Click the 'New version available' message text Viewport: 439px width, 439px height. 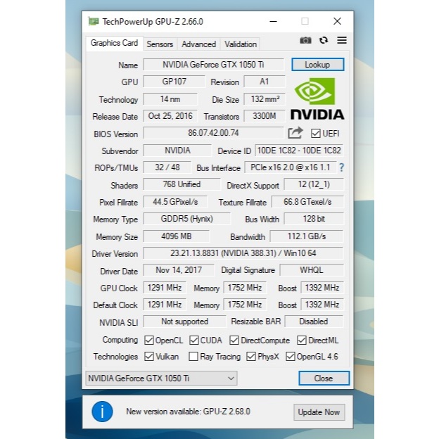click(x=188, y=412)
